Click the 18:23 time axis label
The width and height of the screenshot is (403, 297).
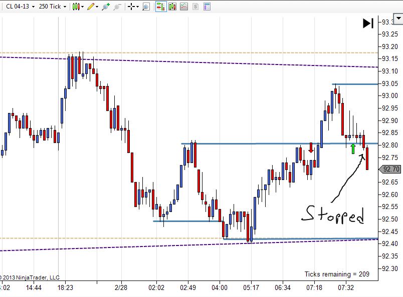(65, 287)
